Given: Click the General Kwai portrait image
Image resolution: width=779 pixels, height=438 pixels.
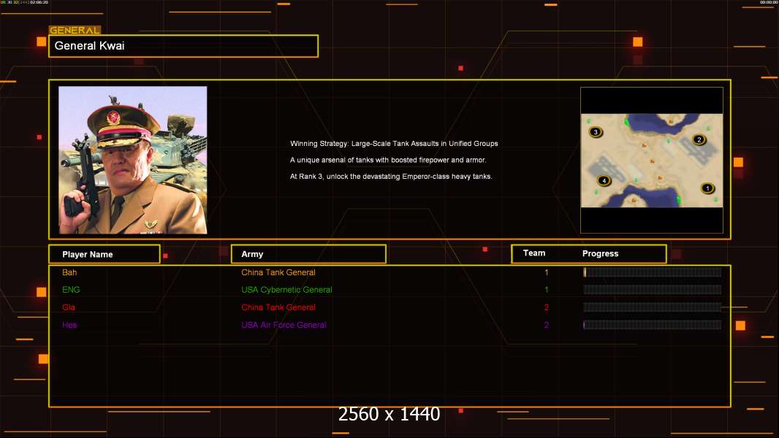Looking at the screenshot, I should [x=133, y=160].
